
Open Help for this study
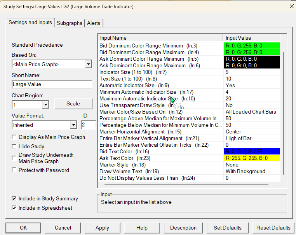(x=142, y=228)
